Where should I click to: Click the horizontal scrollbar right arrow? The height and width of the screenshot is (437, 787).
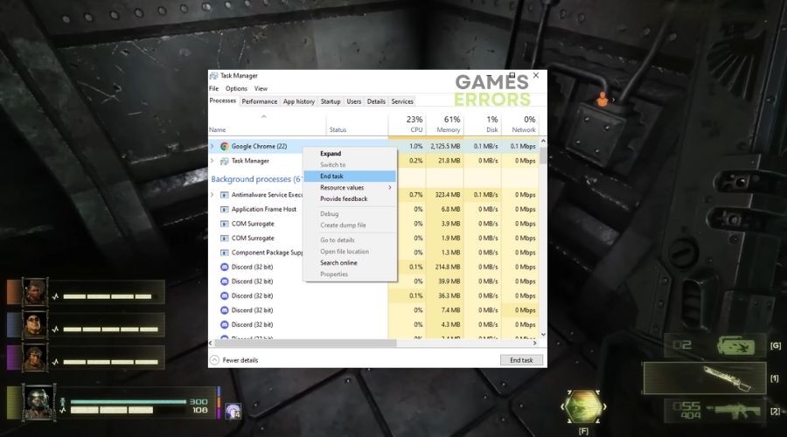coord(534,343)
